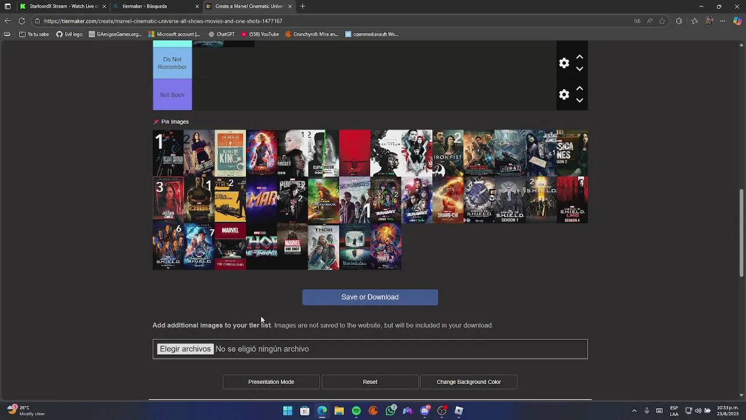Select Jessica Jones season 3 poster

(x=168, y=199)
